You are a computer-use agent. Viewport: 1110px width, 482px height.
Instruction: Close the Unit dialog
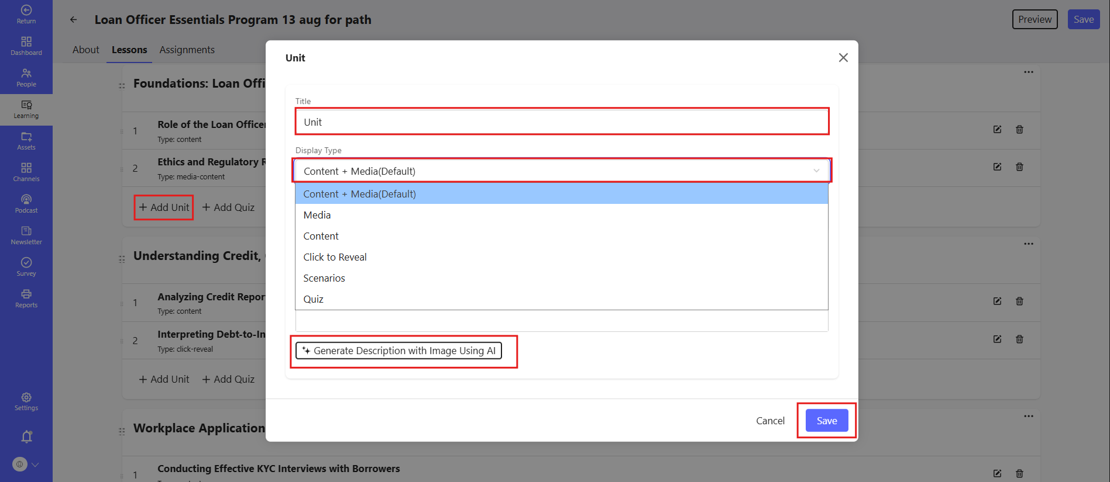843,57
